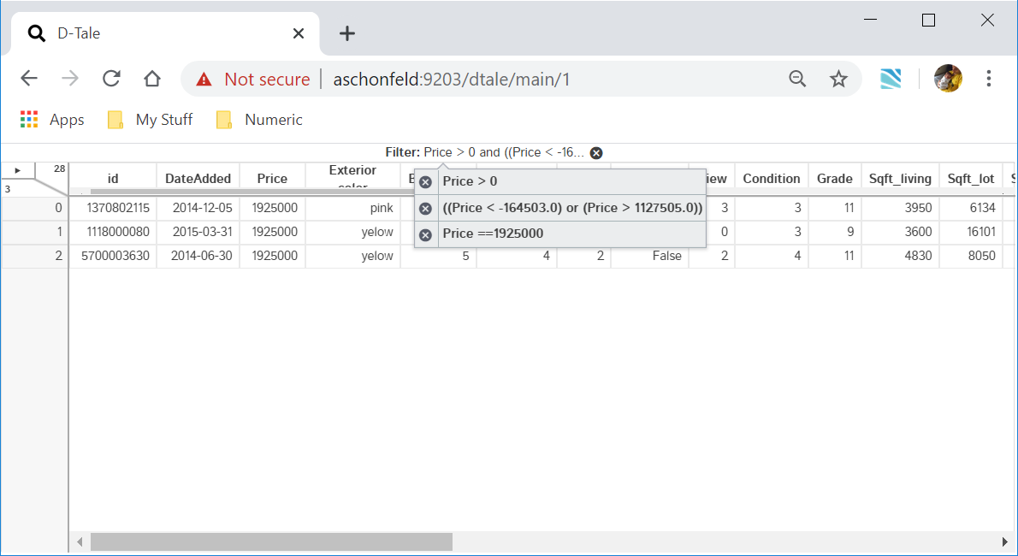The width and height of the screenshot is (1018, 556).
Task: Minimize the browser window
Action: (x=870, y=21)
